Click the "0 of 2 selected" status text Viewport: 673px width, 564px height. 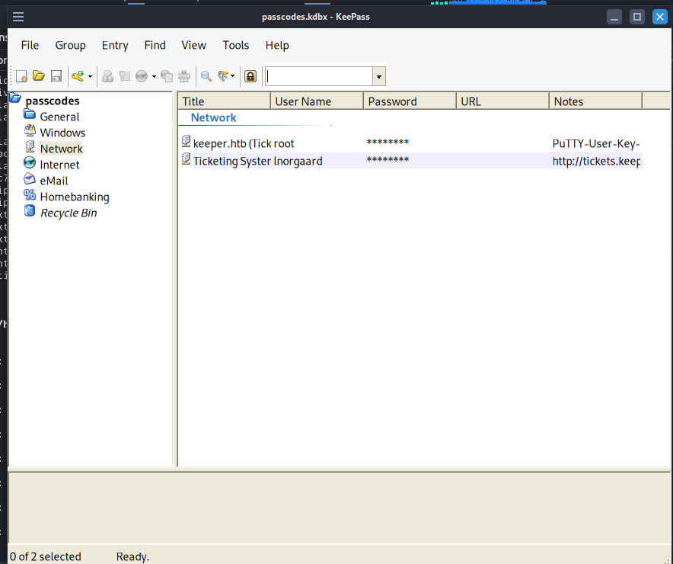click(x=45, y=556)
